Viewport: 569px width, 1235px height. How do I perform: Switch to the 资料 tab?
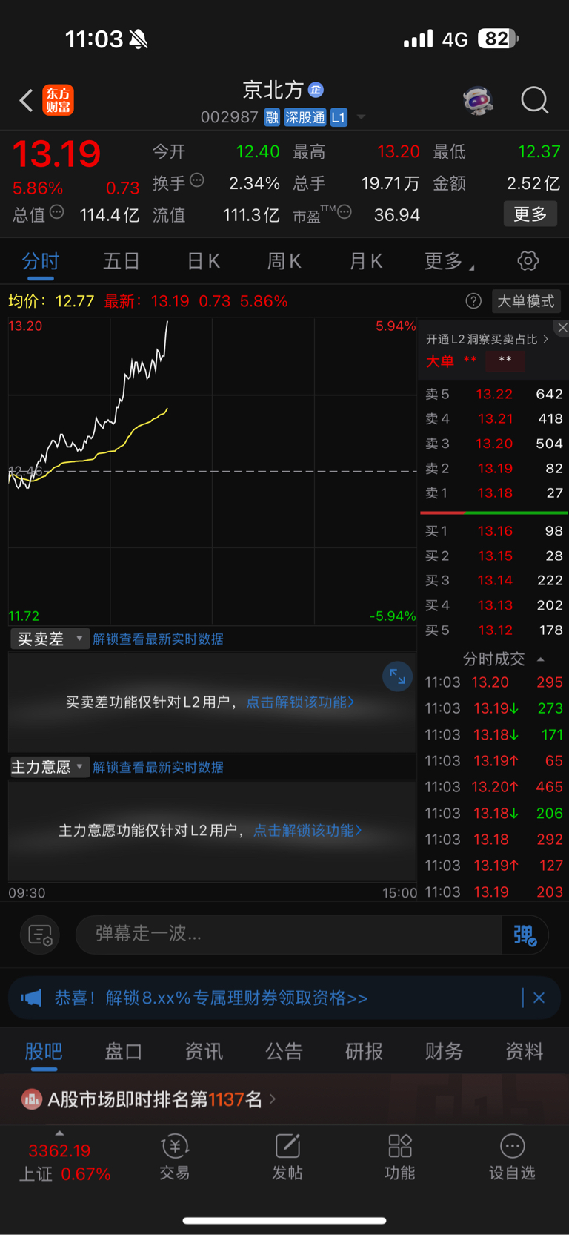click(524, 1051)
